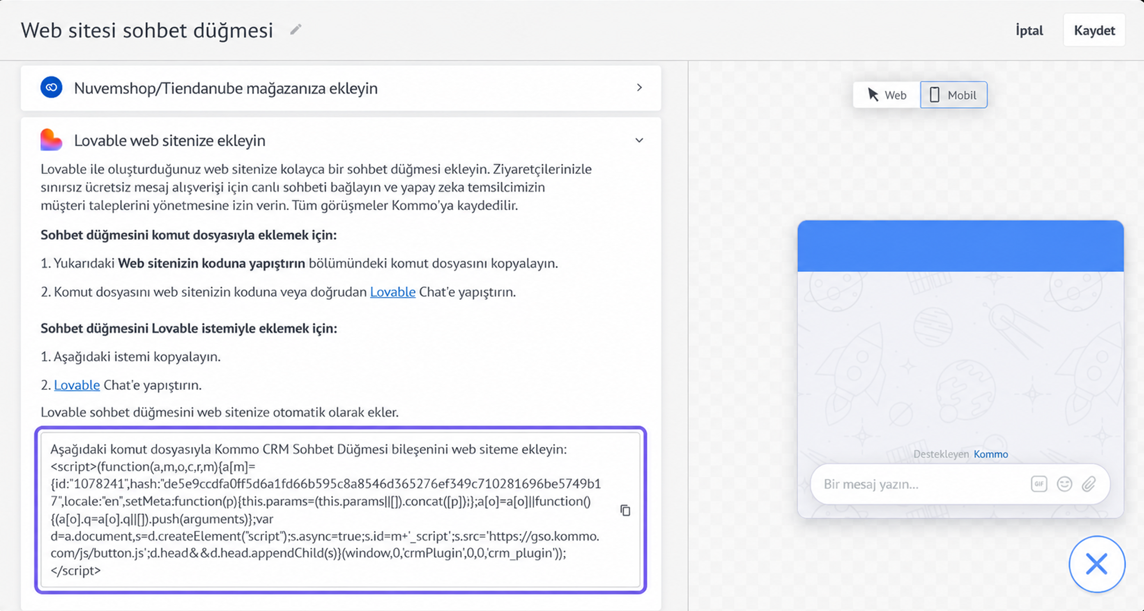Open the Lovable link before "Chat'e yapıştırın"

[77, 385]
